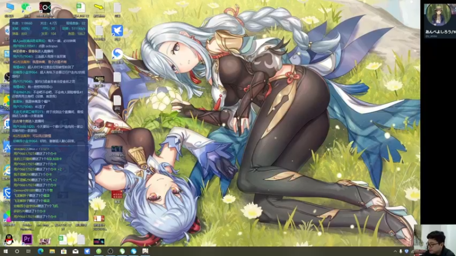Switch to OBS Studio on the taskbar
This screenshot has height=256, width=456.
[110, 251]
